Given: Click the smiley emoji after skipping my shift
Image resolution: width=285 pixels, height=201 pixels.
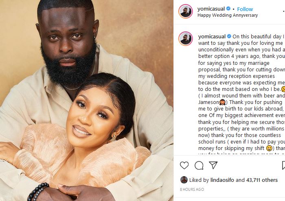Looking at the screenshot, I should click(x=269, y=148).
